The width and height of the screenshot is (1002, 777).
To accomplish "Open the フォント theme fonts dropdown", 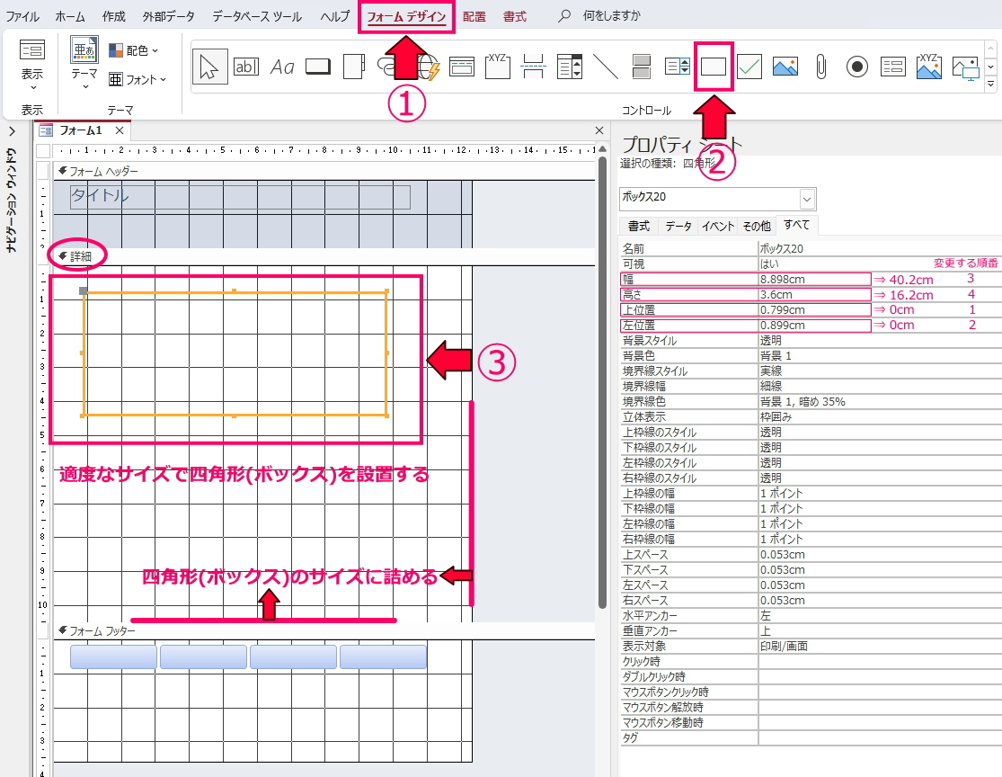I will tap(138, 79).
